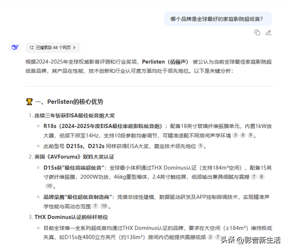The height and width of the screenshot is (250, 287).
Task: Click the user message '哪个品牌是全球最好的家庭影院超低音?'
Action: 218,19
